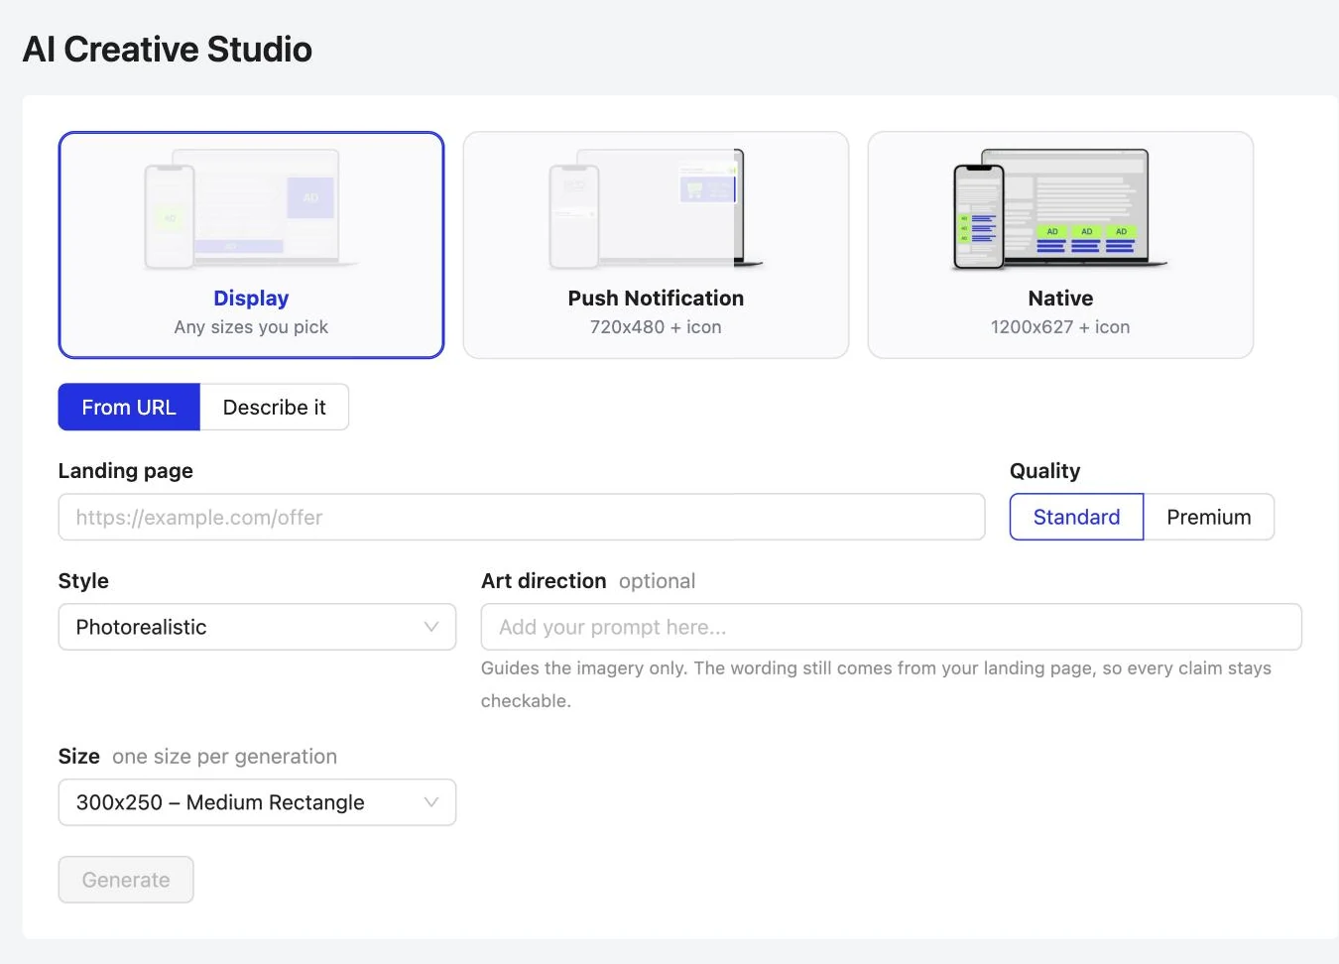The image size is (1339, 964).
Task: Open the Size dropdown showing 300x250
Action: pos(257,802)
